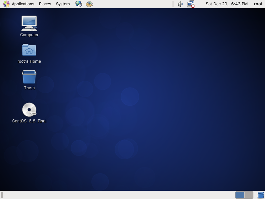Open the clock showing Sat Dec 29
The height and width of the screenshot is (199, 265).
pyautogui.click(x=227, y=4)
